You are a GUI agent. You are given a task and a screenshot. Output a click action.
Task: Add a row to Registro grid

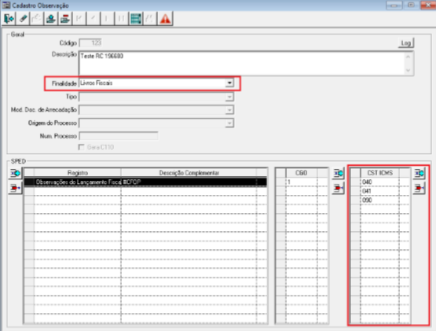[15, 174]
